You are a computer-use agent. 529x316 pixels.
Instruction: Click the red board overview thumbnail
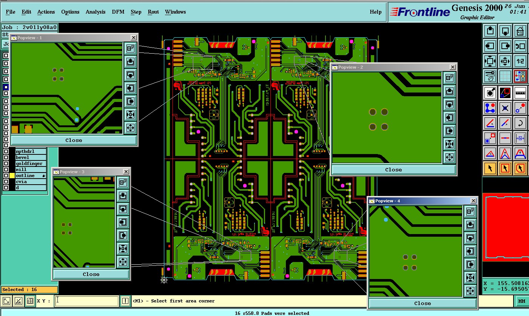(x=506, y=227)
